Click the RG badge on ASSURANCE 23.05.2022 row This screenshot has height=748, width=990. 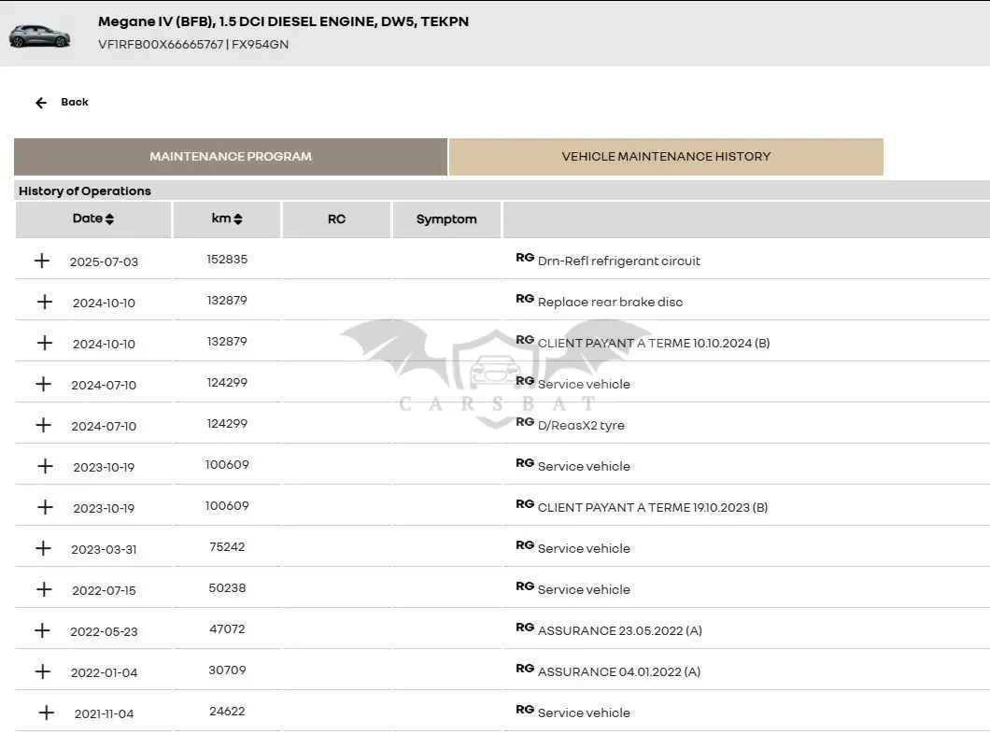[525, 627]
